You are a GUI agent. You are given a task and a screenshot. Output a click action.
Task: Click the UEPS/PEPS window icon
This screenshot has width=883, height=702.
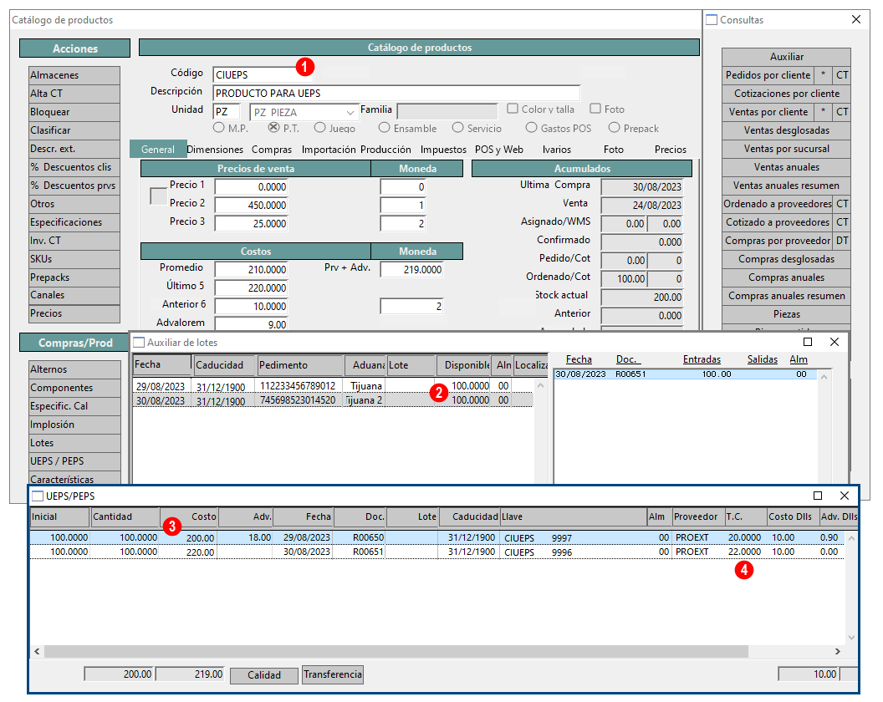(x=38, y=496)
